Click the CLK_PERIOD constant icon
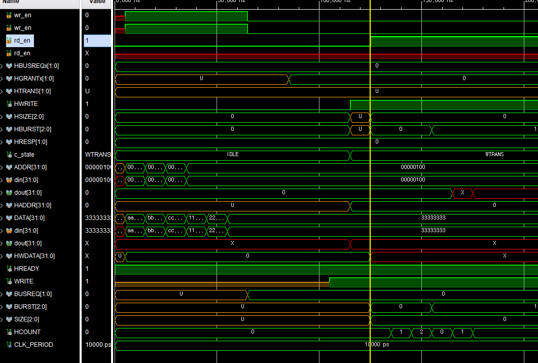538x363 pixels. (9, 345)
